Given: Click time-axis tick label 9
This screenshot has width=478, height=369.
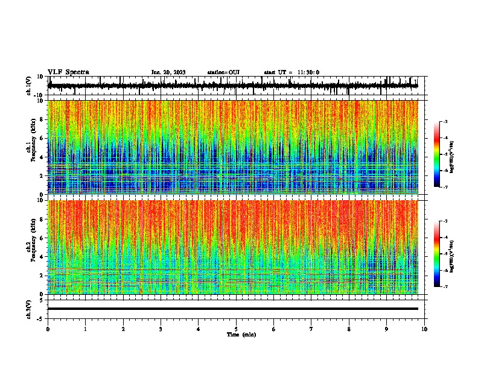Looking at the screenshot, I should tap(386, 329).
